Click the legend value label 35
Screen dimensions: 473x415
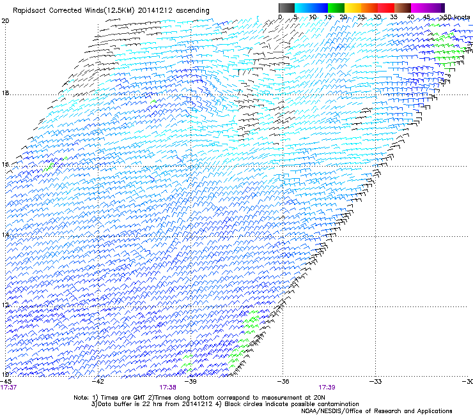pyautogui.click(x=394, y=17)
